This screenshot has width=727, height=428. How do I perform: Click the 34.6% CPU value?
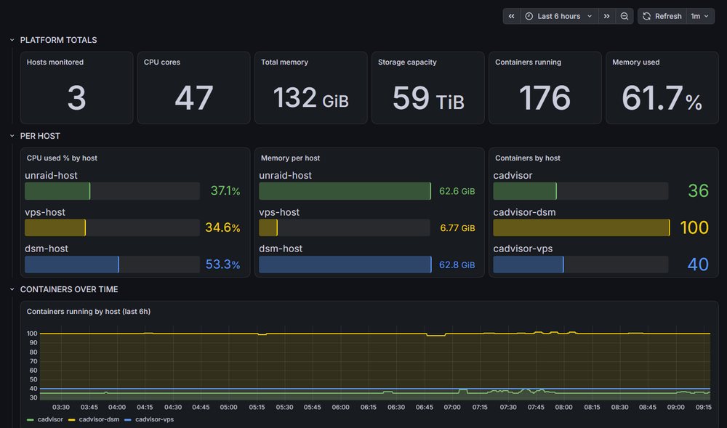pos(222,227)
